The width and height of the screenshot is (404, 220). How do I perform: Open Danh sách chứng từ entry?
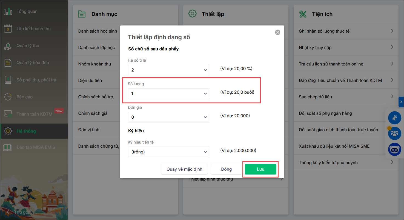[99, 146]
